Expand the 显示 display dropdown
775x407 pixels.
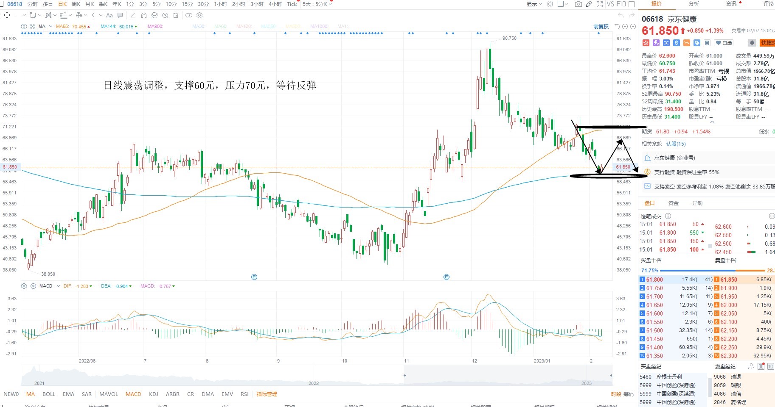(534, 4)
